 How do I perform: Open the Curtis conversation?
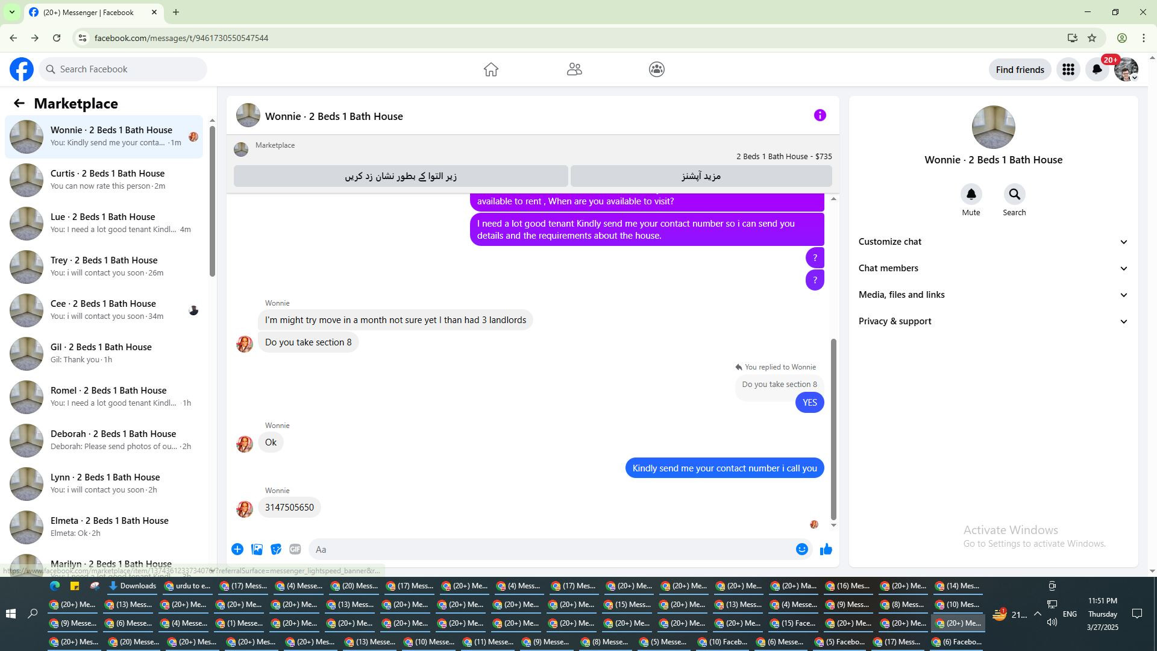click(104, 180)
